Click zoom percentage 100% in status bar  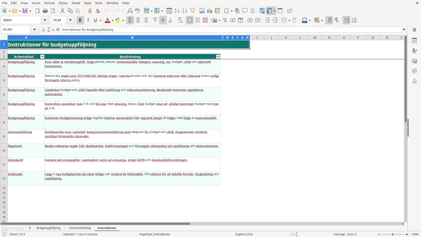(x=415, y=234)
